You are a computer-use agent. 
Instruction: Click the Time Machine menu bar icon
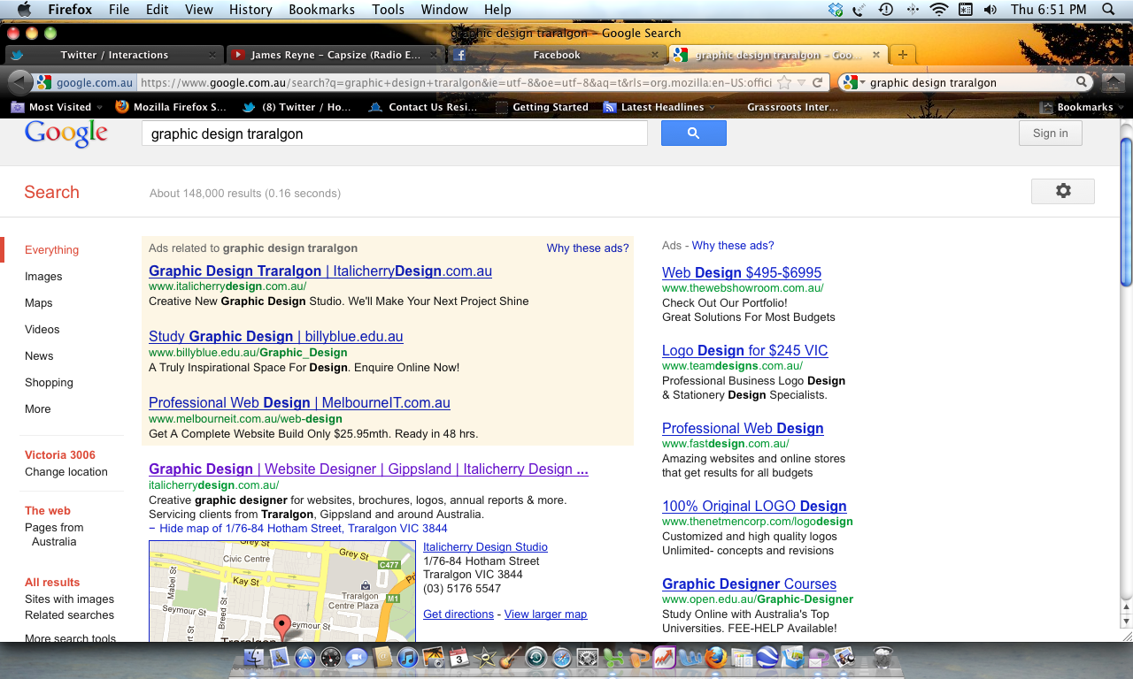(885, 10)
